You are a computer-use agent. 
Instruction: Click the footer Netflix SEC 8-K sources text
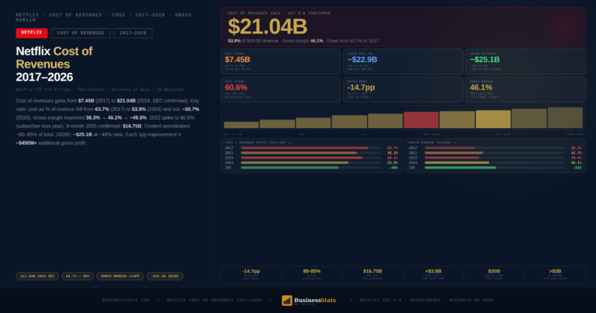point(427,300)
